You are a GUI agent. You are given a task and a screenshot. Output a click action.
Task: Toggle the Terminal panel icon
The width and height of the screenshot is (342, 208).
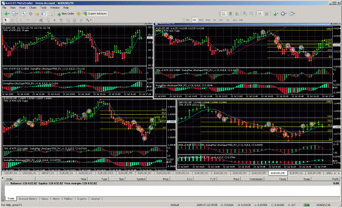pyautogui.click(x=44, y=14)
